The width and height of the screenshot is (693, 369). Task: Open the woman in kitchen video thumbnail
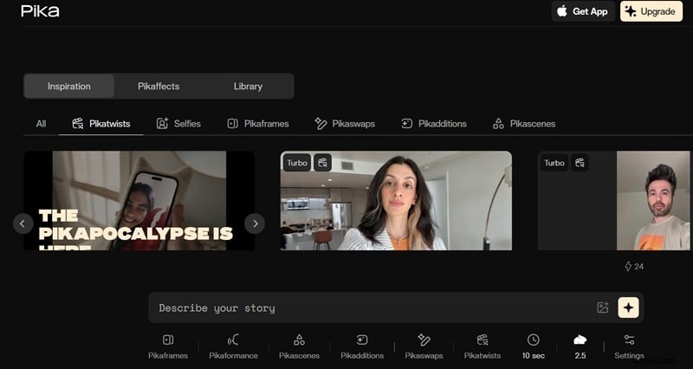(x=396, y=201)
